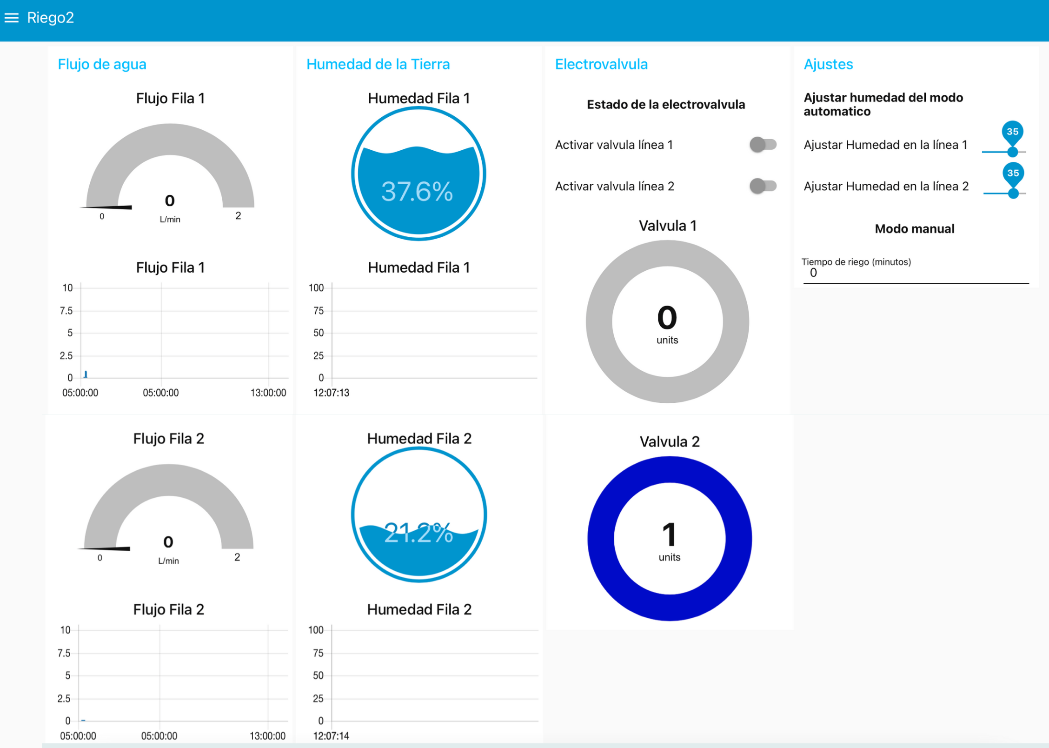Image resolution: width=1049 pixels, height=748 pixels.
Task: Click the Valvula 1 donut gauge
Action: pos(667,321)
